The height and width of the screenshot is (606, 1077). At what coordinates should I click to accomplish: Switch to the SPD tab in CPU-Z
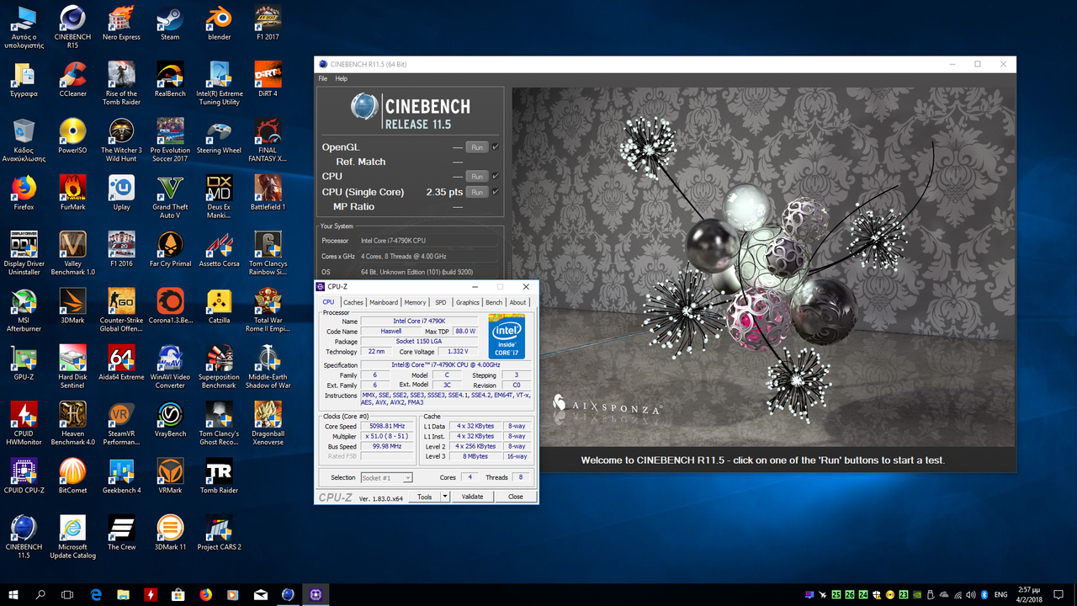click(x=441, y=302)
